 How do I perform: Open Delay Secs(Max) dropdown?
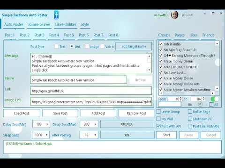89,124
